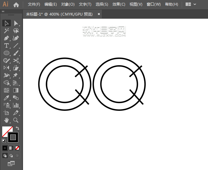Image resolution: width=208 pixels, height=170 pixels.
Task: Select the Scissors tool
Action: (x=16, y=60)
